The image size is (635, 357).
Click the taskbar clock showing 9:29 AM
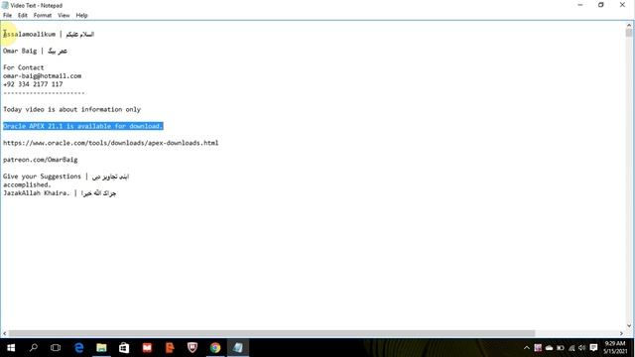615,348
